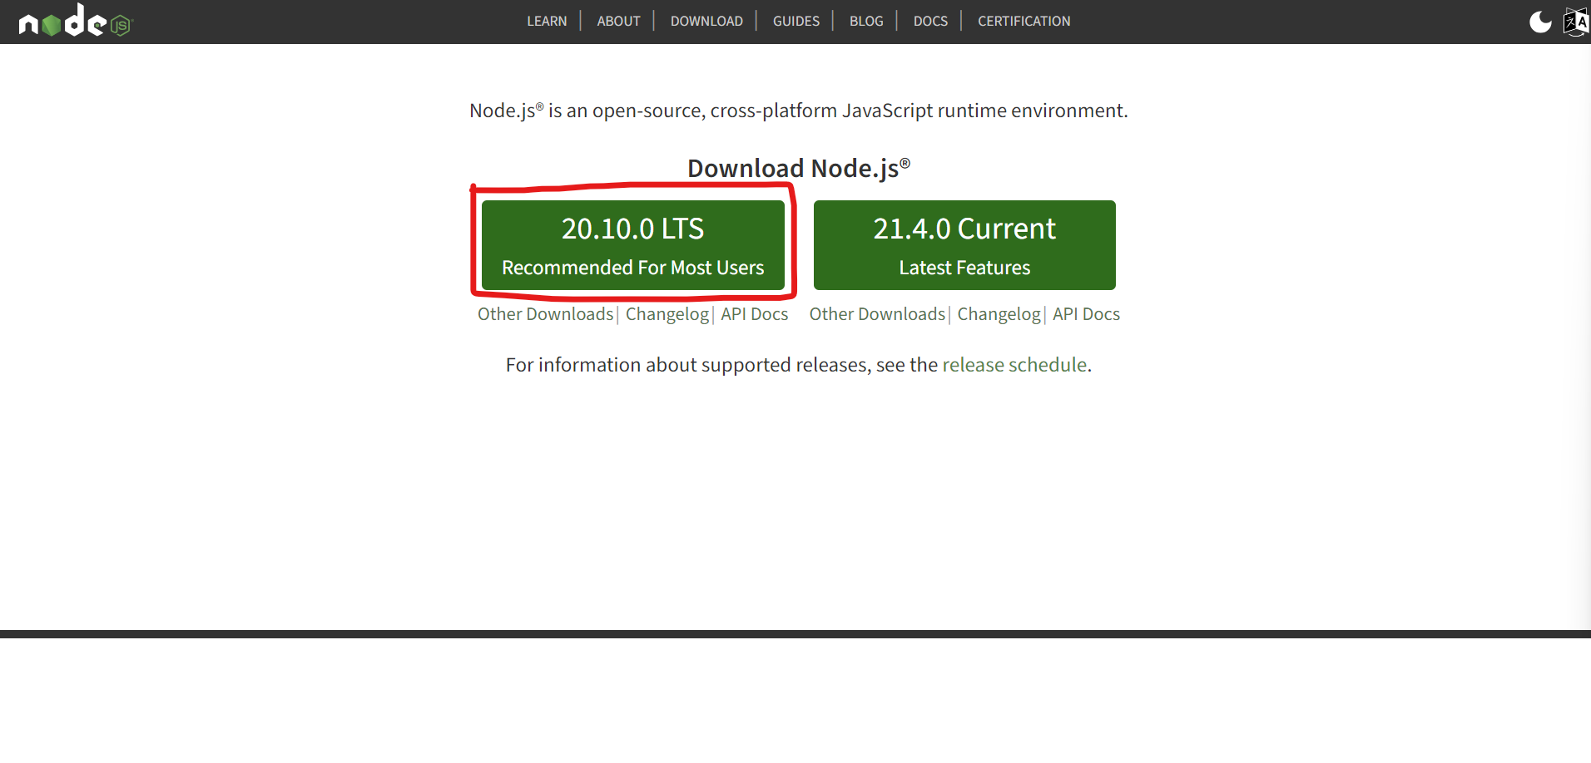Open API Docs for the LTS release
Viewport: 1591px width, 763px height.
[754, 314]
